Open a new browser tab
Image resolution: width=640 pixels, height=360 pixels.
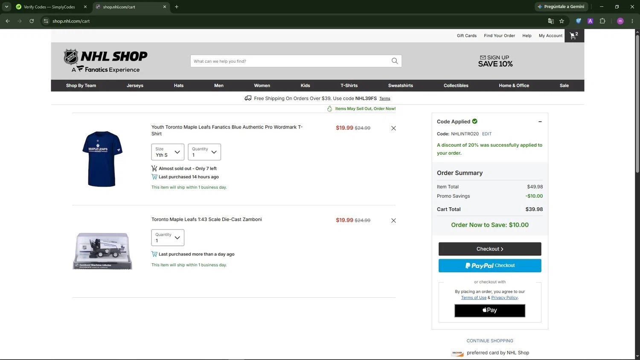(x=177, y=7)
